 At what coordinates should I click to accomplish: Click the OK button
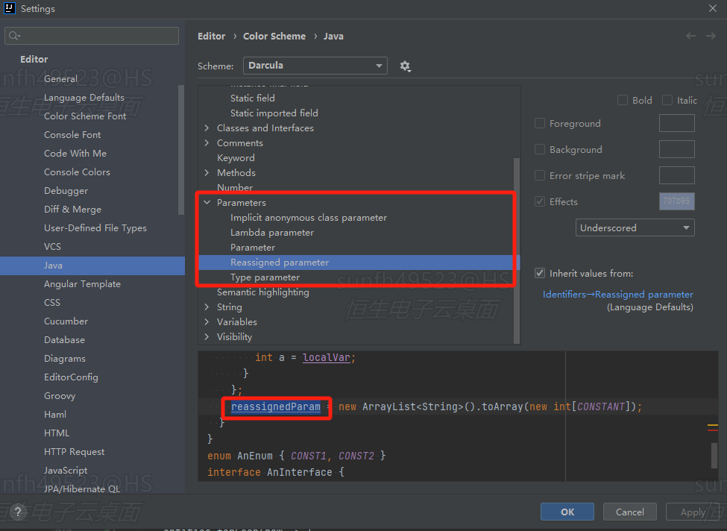click(x=567, y=512)
